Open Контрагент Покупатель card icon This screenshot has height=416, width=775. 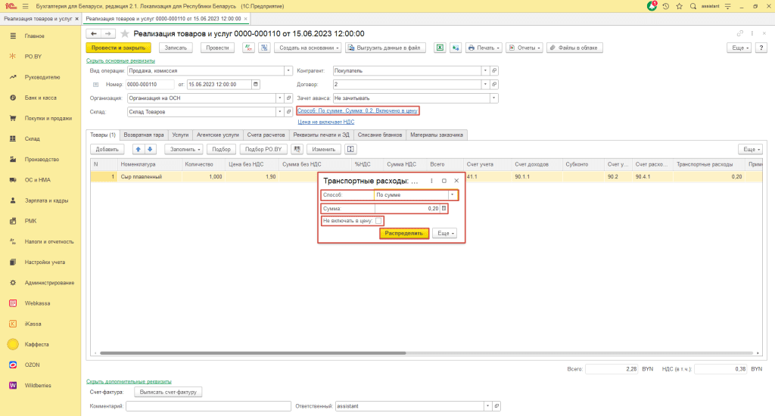(x=493, y=70)
